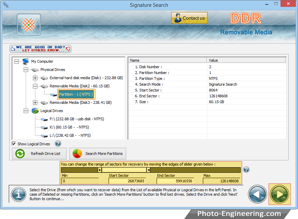
Task: Collapse the My Computer tree node
Action: click(17, 61)
